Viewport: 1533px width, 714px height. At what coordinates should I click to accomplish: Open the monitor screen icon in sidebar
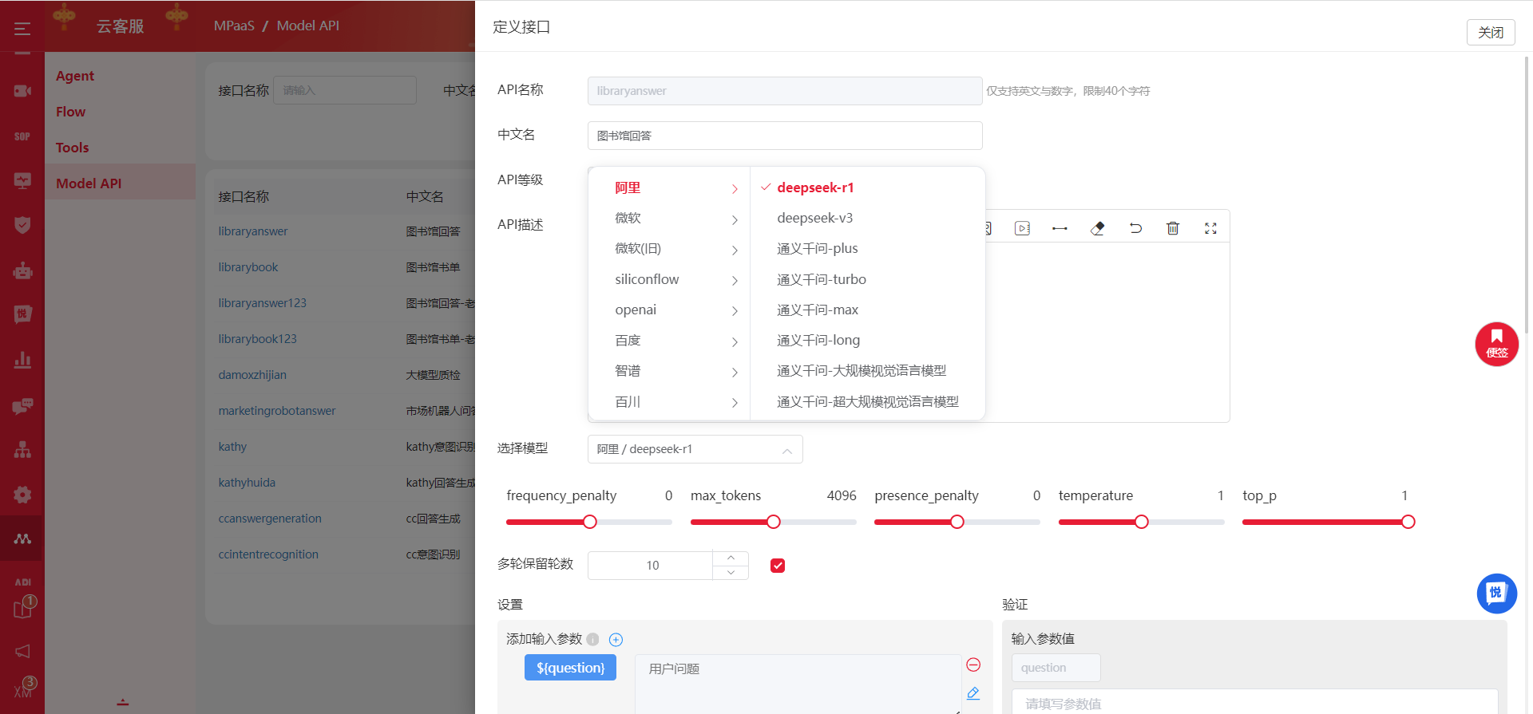(x=22, y=181)
